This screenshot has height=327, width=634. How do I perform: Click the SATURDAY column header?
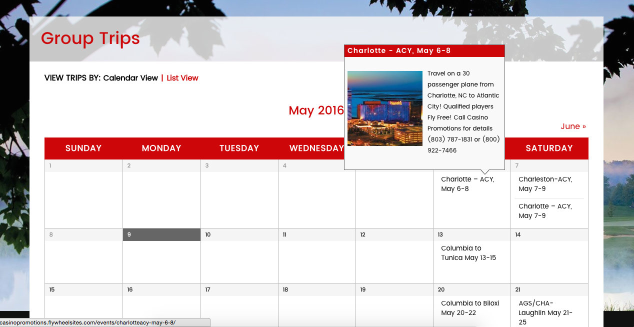coord(549,148)
